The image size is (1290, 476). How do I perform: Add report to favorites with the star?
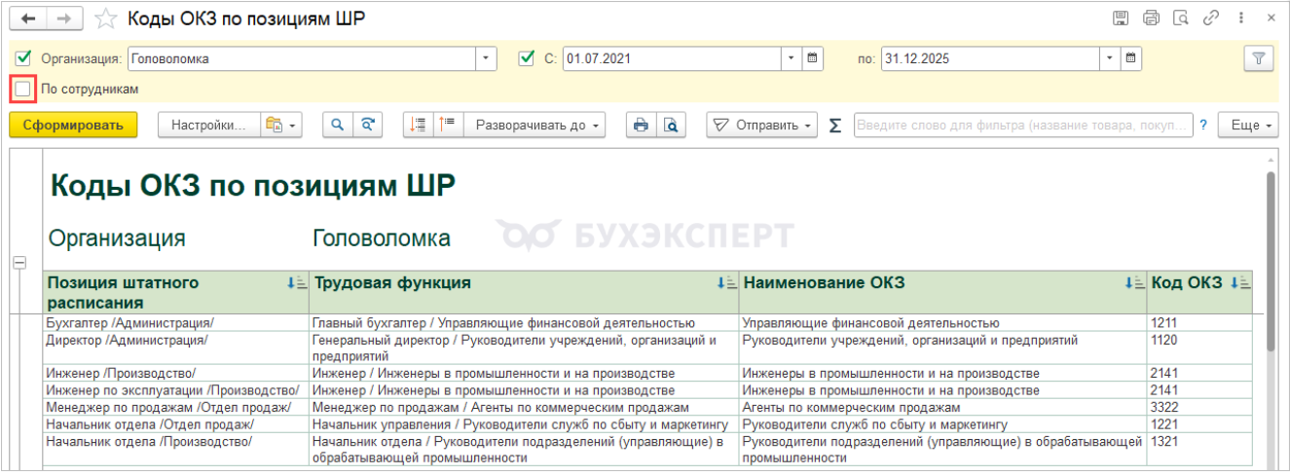106,18
